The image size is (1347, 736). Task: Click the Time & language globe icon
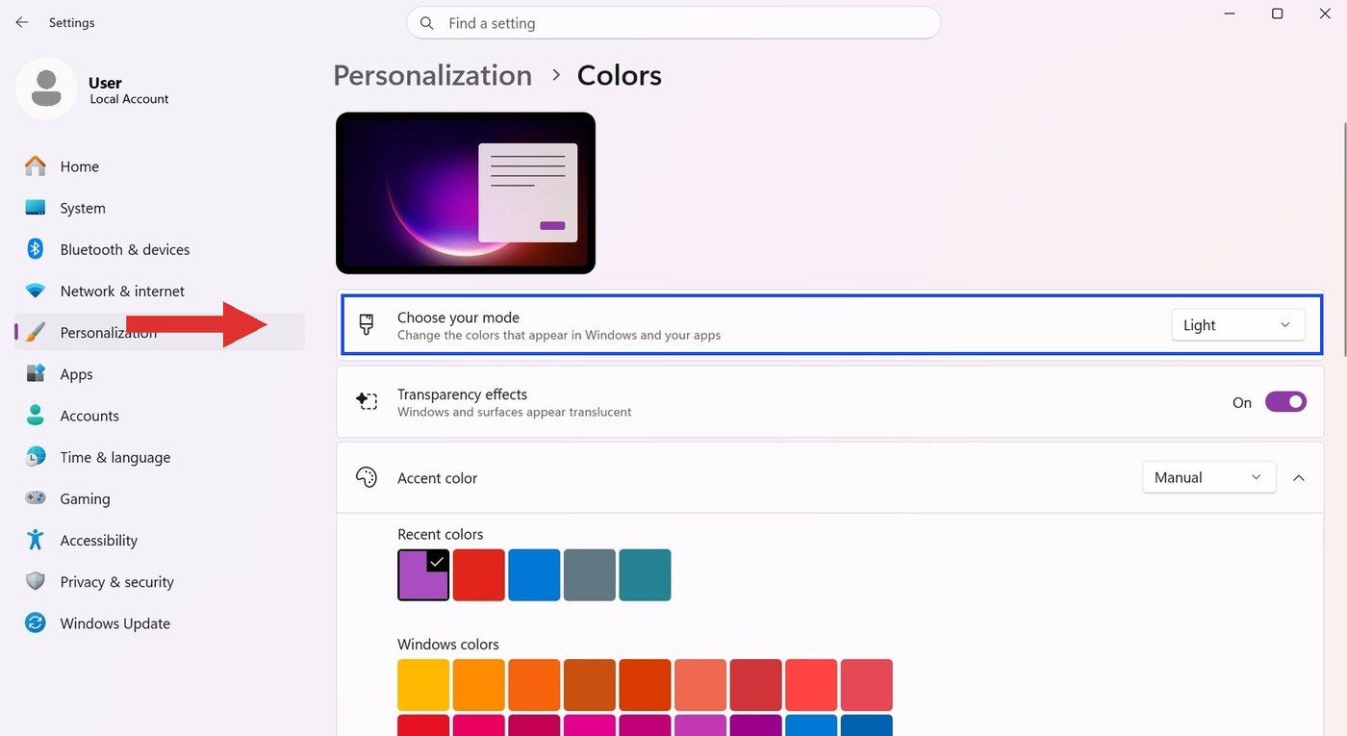tap(36, 457)
